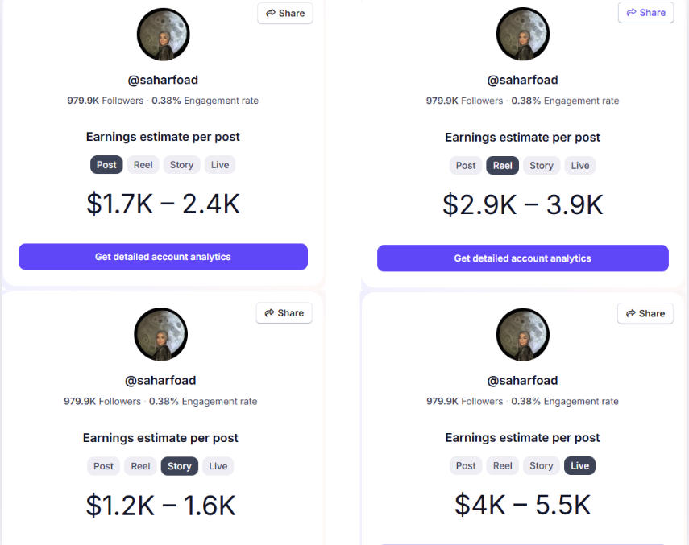Screen dimensions: 689x545
Task: Switch to Post tab in top-right card
Action: tap(465, 166)
